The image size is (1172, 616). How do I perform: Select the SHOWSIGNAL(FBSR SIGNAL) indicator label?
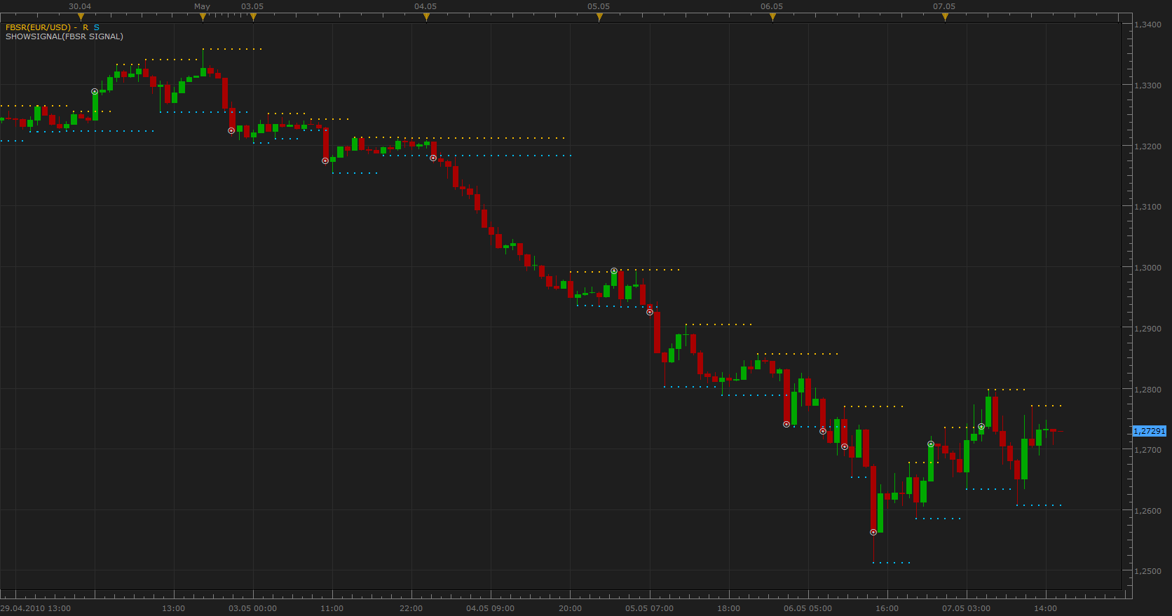click(x=64, y=36)
